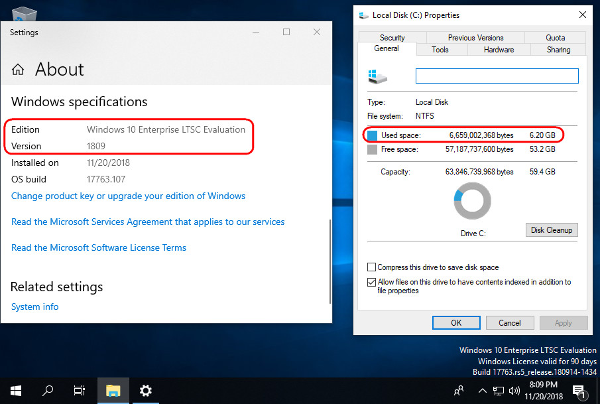Open Task View from the taskbar
Image resolution: width=600 pixels, height=404 pixels.
point(80,390)
